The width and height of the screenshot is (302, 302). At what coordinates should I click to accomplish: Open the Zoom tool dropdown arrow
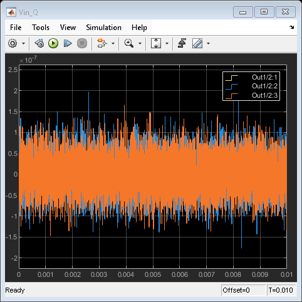[x=140, y=43]
